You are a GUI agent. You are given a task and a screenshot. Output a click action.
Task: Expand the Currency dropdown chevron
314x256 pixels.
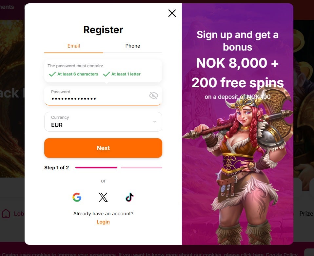154,121
